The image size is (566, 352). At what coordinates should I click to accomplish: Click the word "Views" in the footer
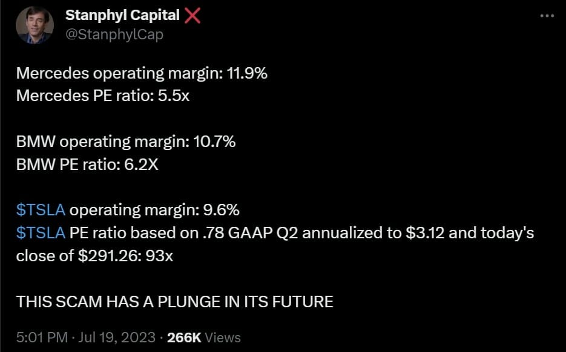[x=223, y=337]
